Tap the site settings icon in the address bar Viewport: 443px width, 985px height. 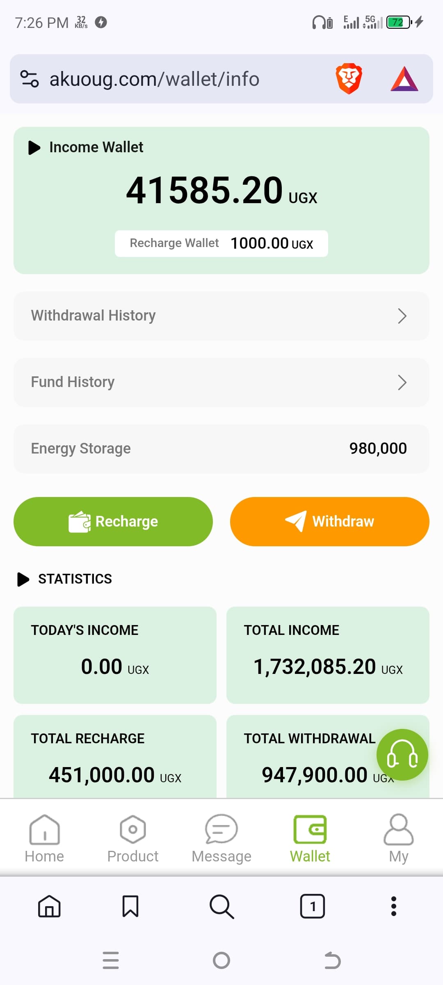[30, 79]
